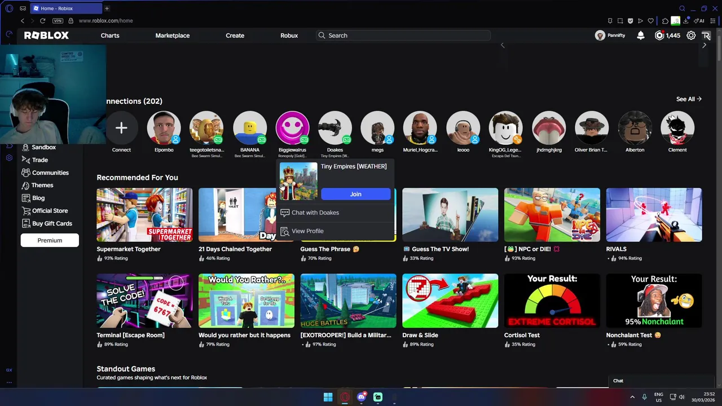
Task: Show hidden system tray icons
Action: click(632, 397)
